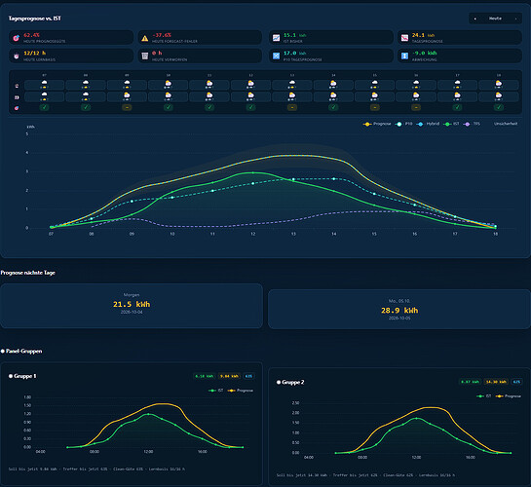
Task: Click the target icon for Heute Prognosegüte
Action: click(x=17, y=38)
